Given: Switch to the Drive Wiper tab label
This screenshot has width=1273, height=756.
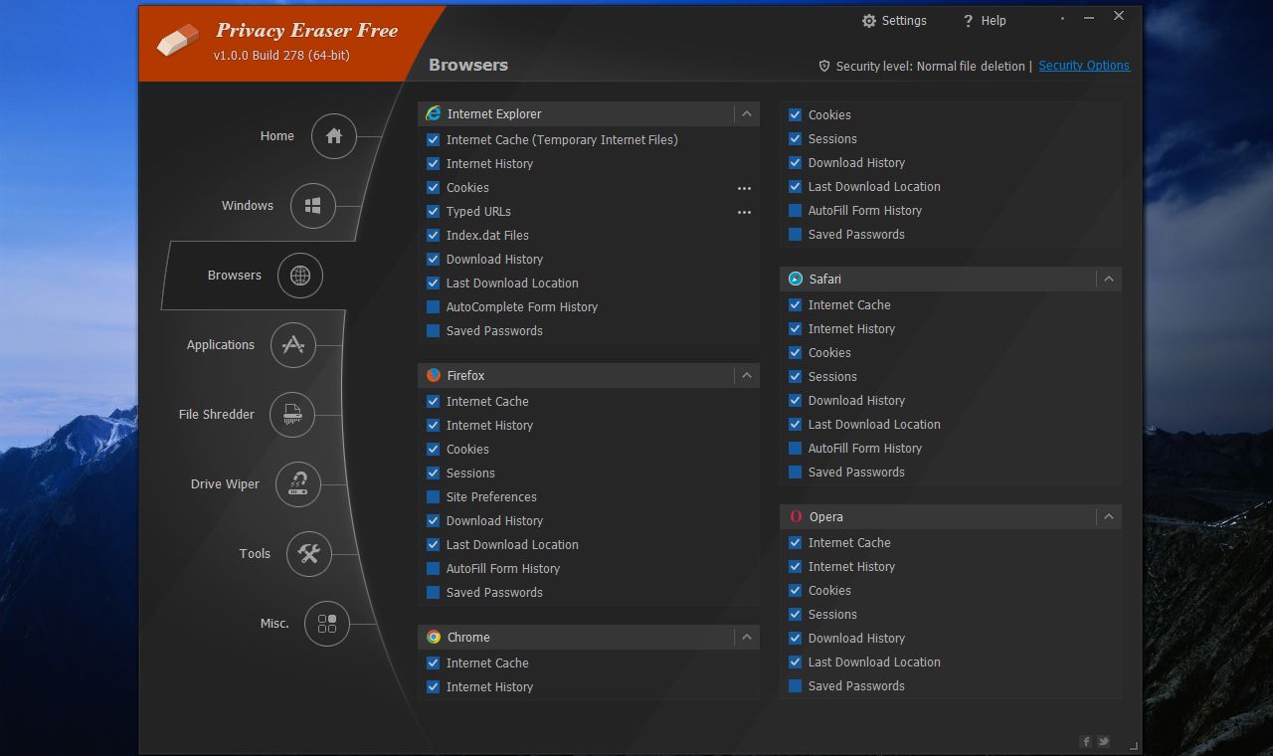Looking at the screenshot, I should 225,484.
